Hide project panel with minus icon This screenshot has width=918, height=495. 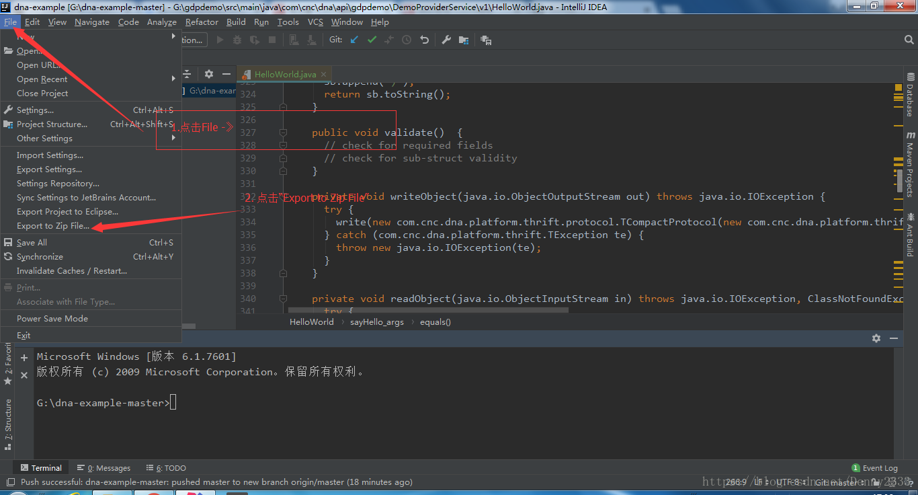click(x=226, y=74)
